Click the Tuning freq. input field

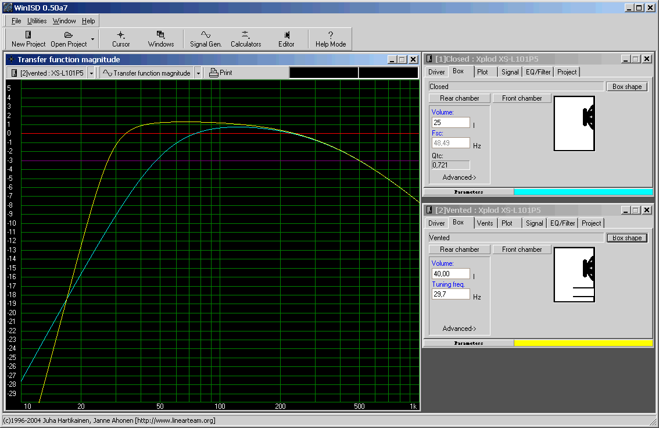click(450, 294)
